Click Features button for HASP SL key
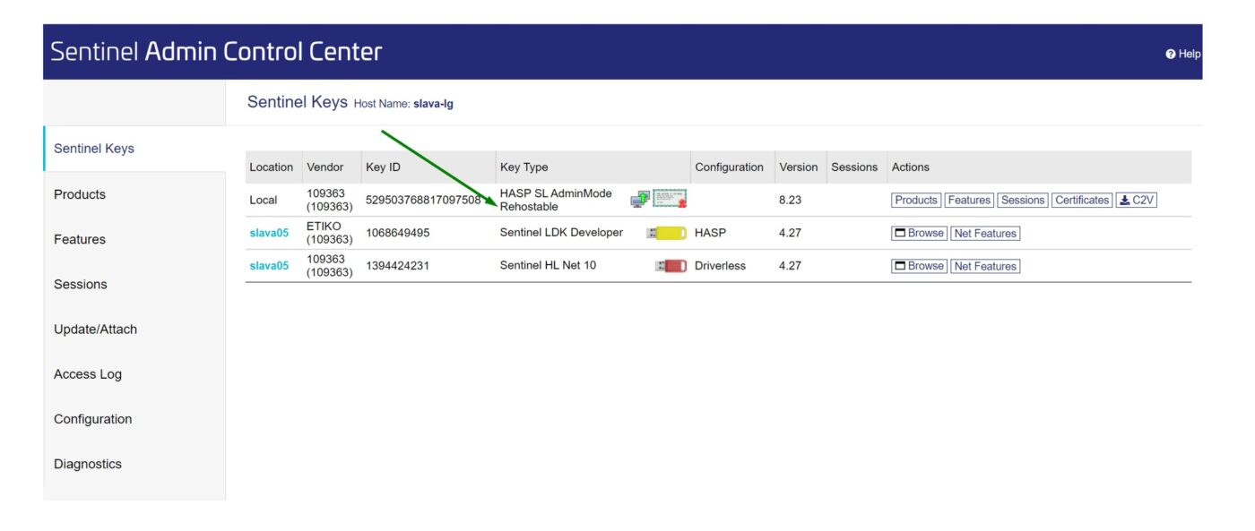Screen dimensions: 1255x531 969,201
